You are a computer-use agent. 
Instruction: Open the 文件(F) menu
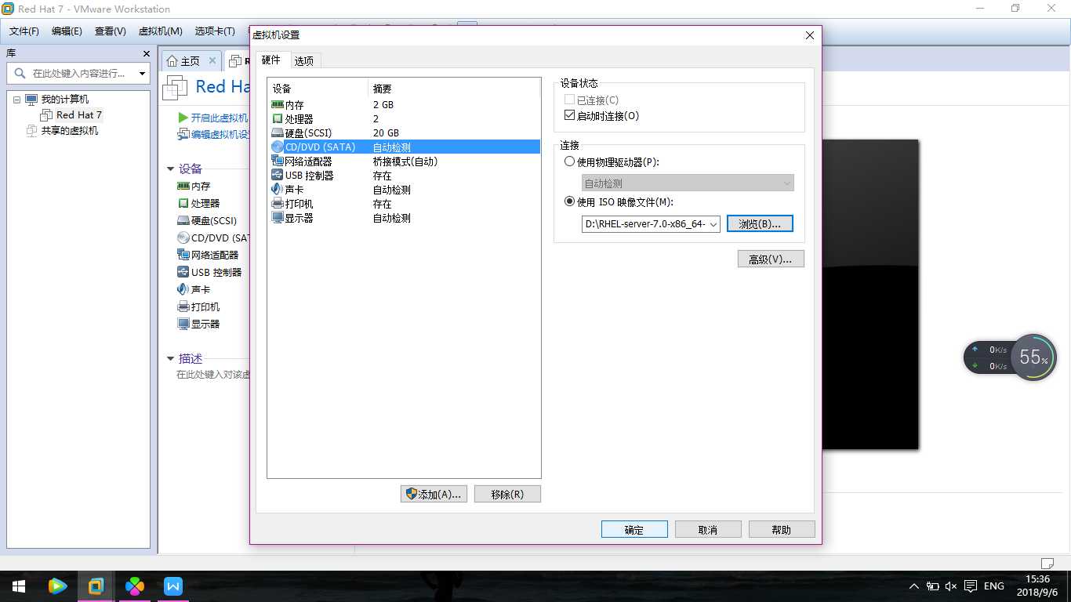point(24,31)
